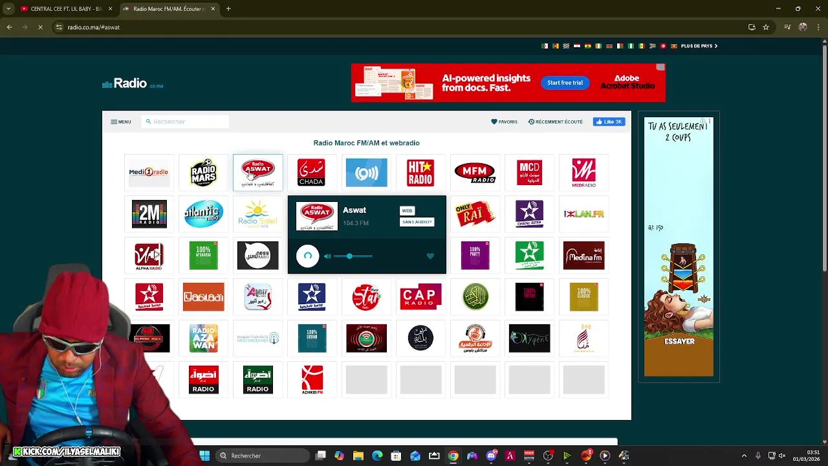This screenshot has height=466, width=828.
Task: Select the Radio Aswat tile in the grid
Action: [257, 173]
